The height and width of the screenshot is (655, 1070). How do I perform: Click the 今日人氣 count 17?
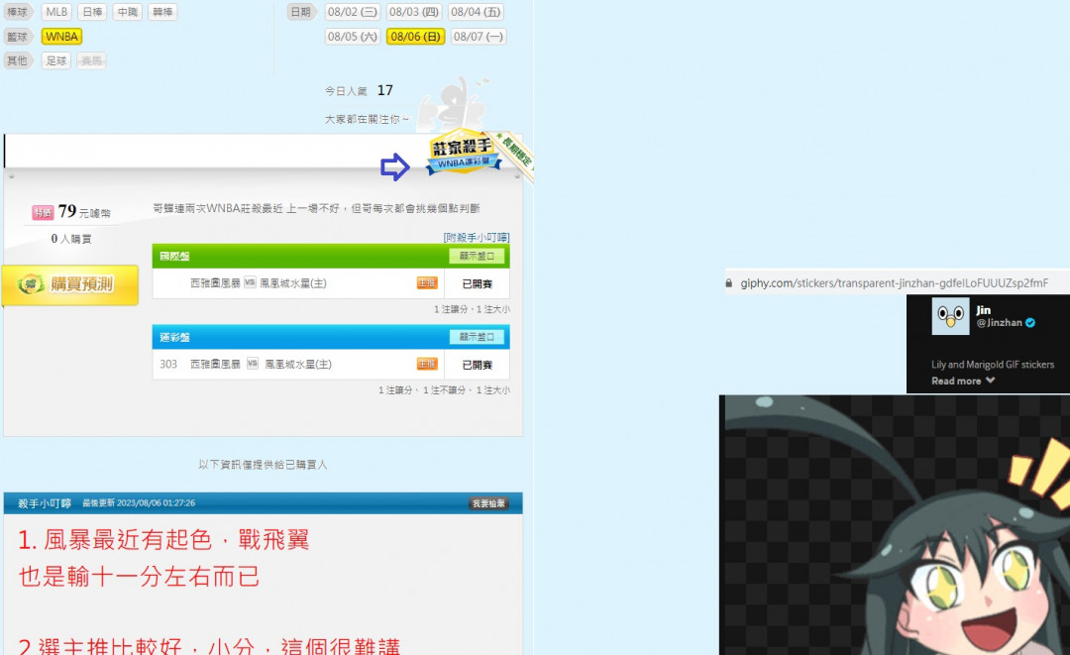[x=384, y=90]
